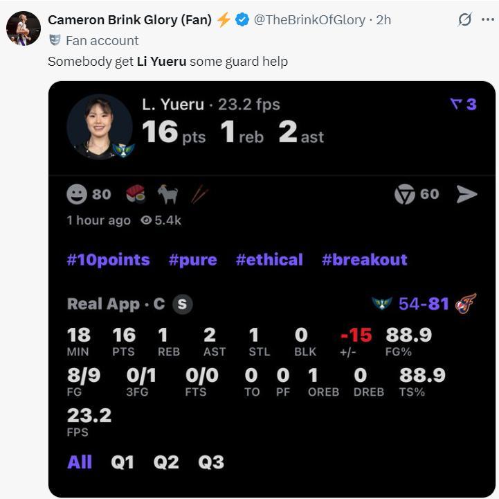This screenshot has height=499, width=499.
Task: Click the blue verified badge
Action: 242,20
